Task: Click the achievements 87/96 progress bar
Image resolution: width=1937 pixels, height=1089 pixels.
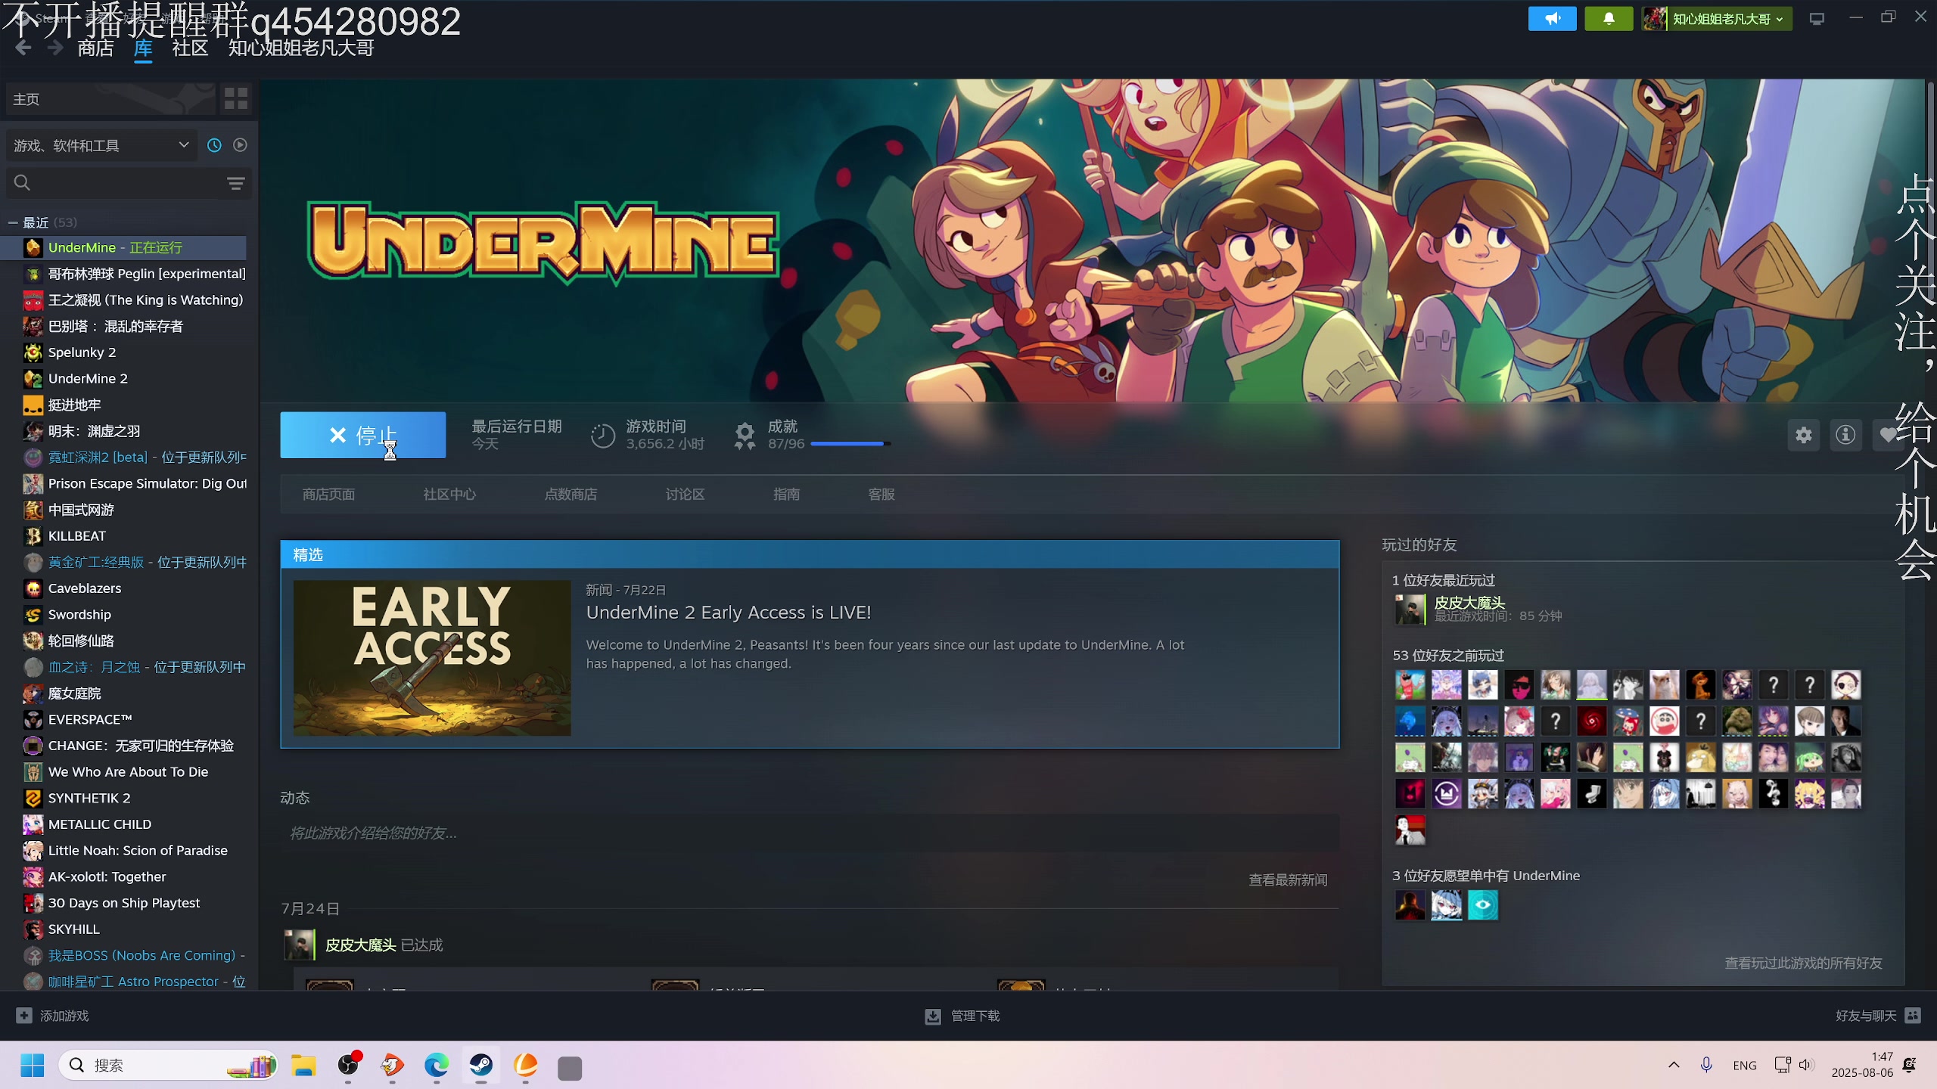Action: (x=850, y=444)
